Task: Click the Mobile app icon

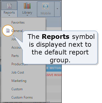Action: [x=46, y=6]
